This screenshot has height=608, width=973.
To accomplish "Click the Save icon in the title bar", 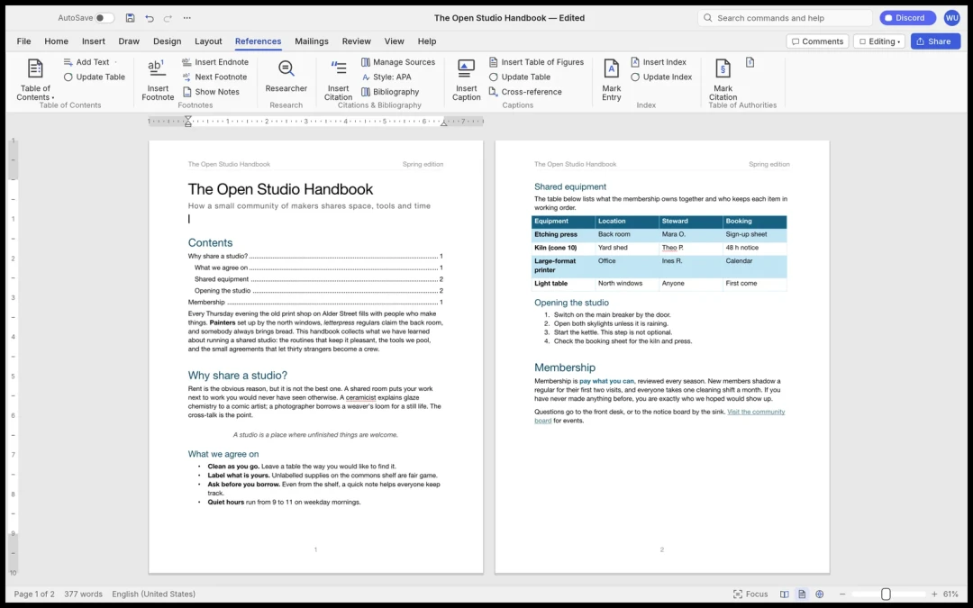I will click(130, 18).
